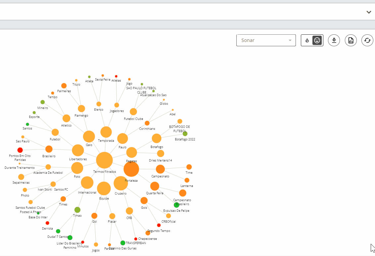Image resolution: width=375 pixels, height=256 pixels.
Task: Click the red Atletas node
Action: 116,76
